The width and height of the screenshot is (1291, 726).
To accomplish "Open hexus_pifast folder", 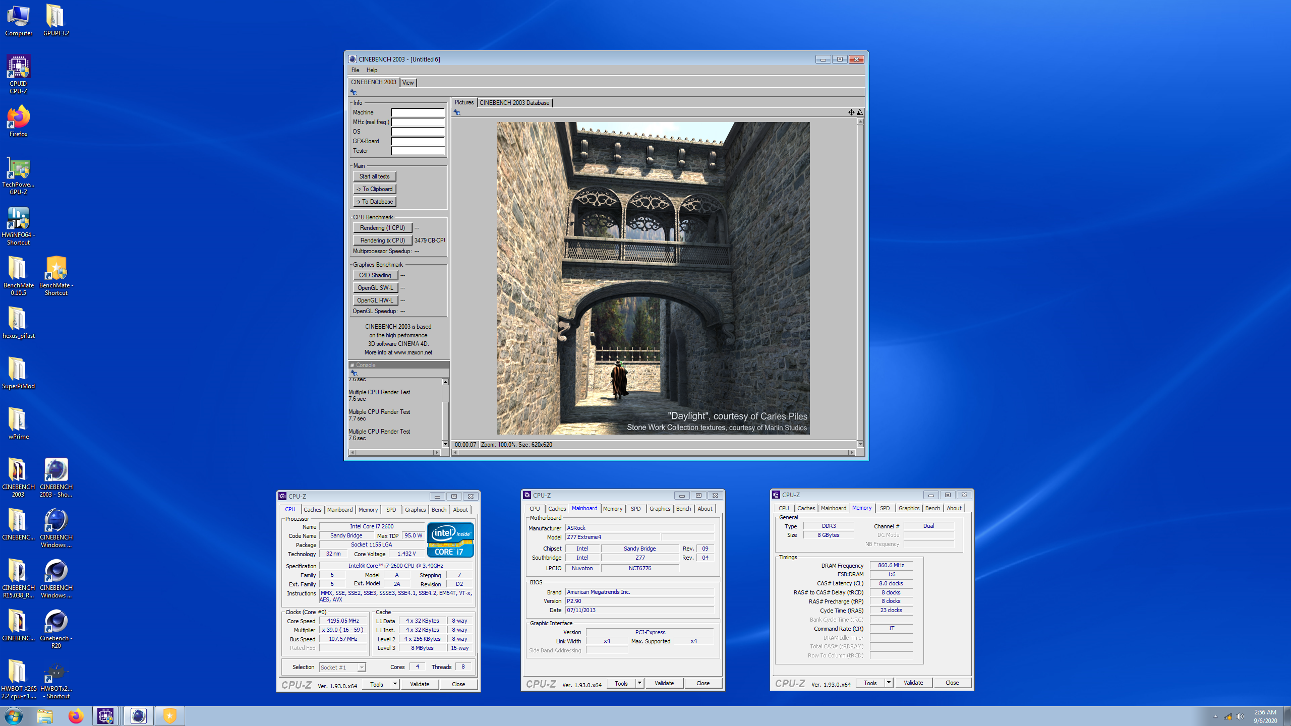I will click(x=19, y=323).
